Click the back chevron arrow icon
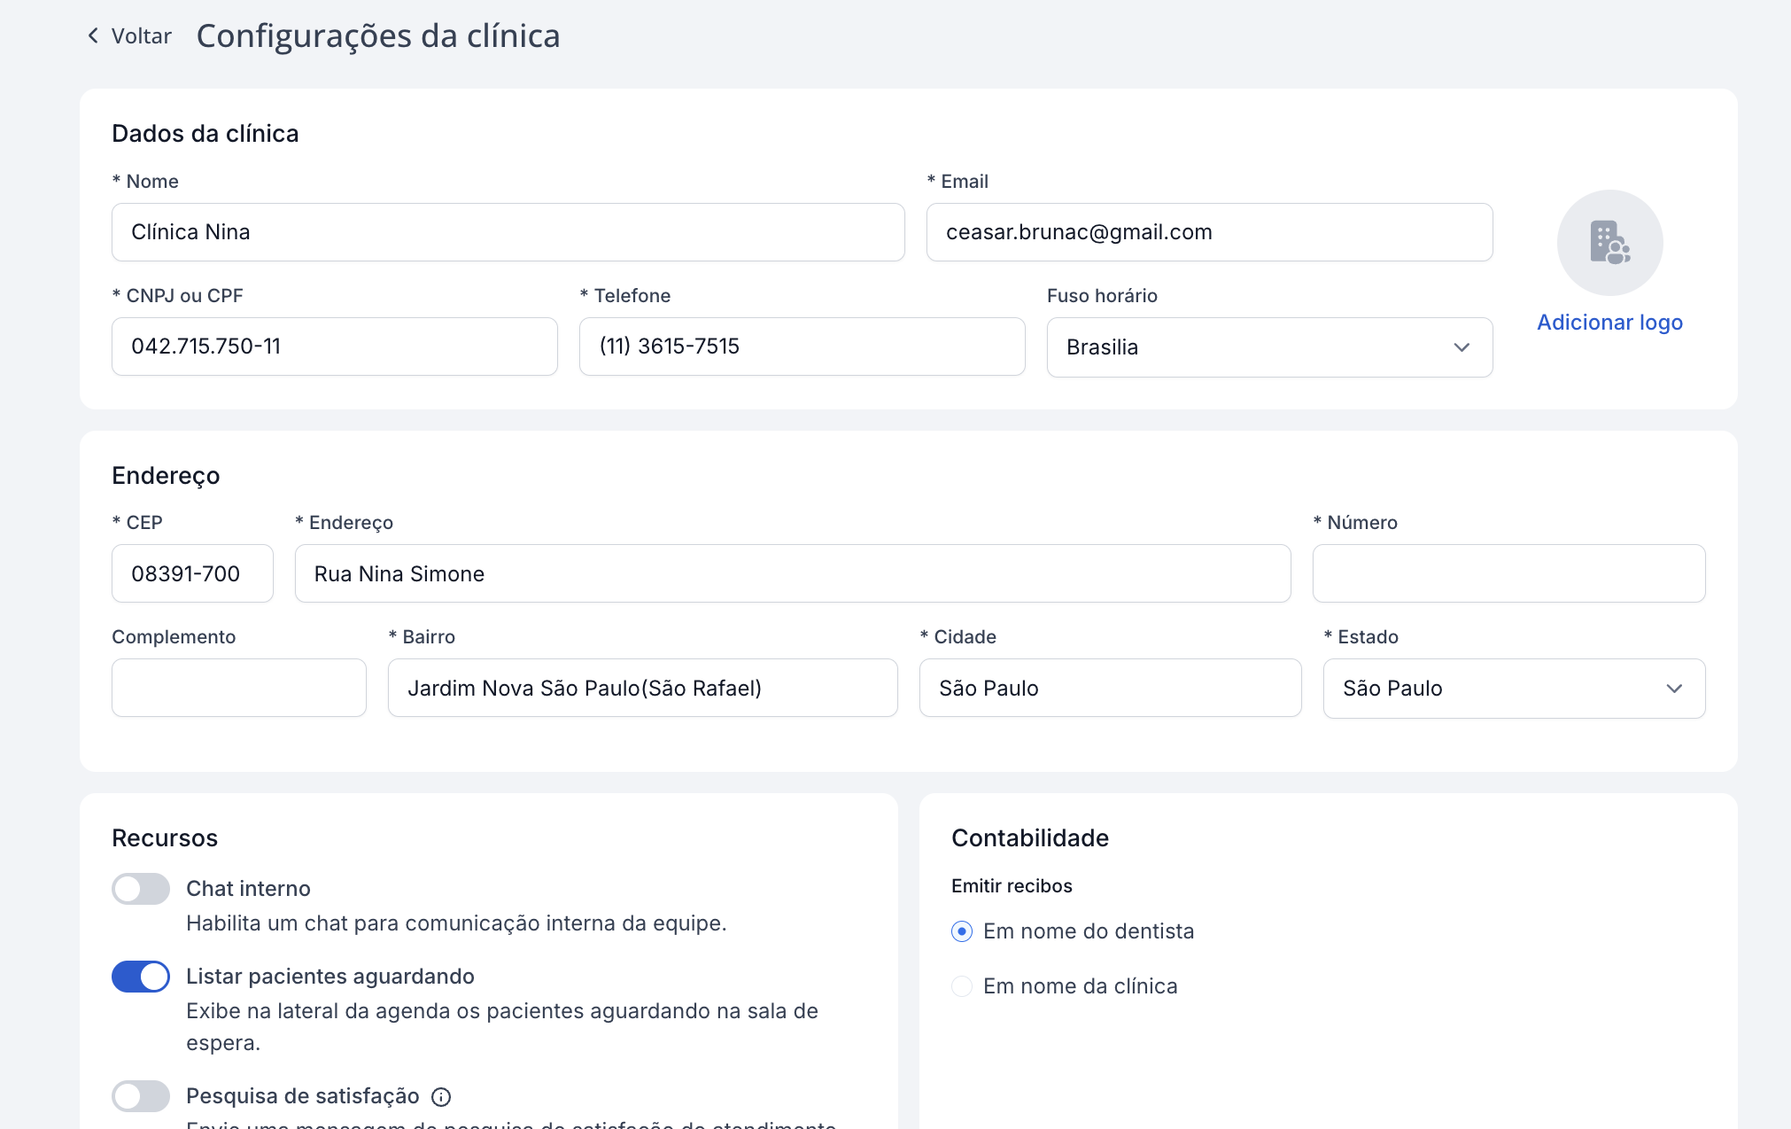This screenshot has width=1791, height=1129. coord(93,35)
